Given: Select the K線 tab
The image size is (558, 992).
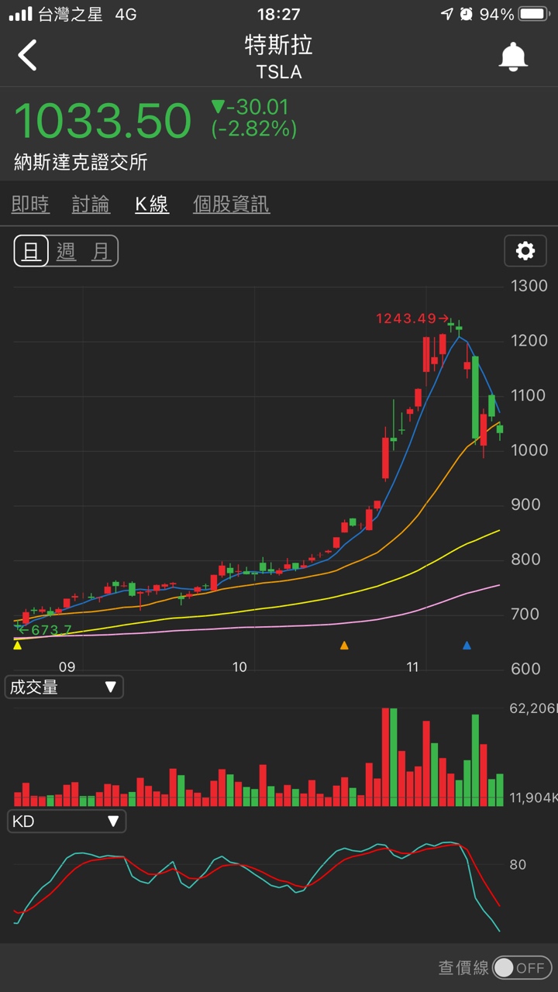Looking at the screenshot, I should point(152,205).
